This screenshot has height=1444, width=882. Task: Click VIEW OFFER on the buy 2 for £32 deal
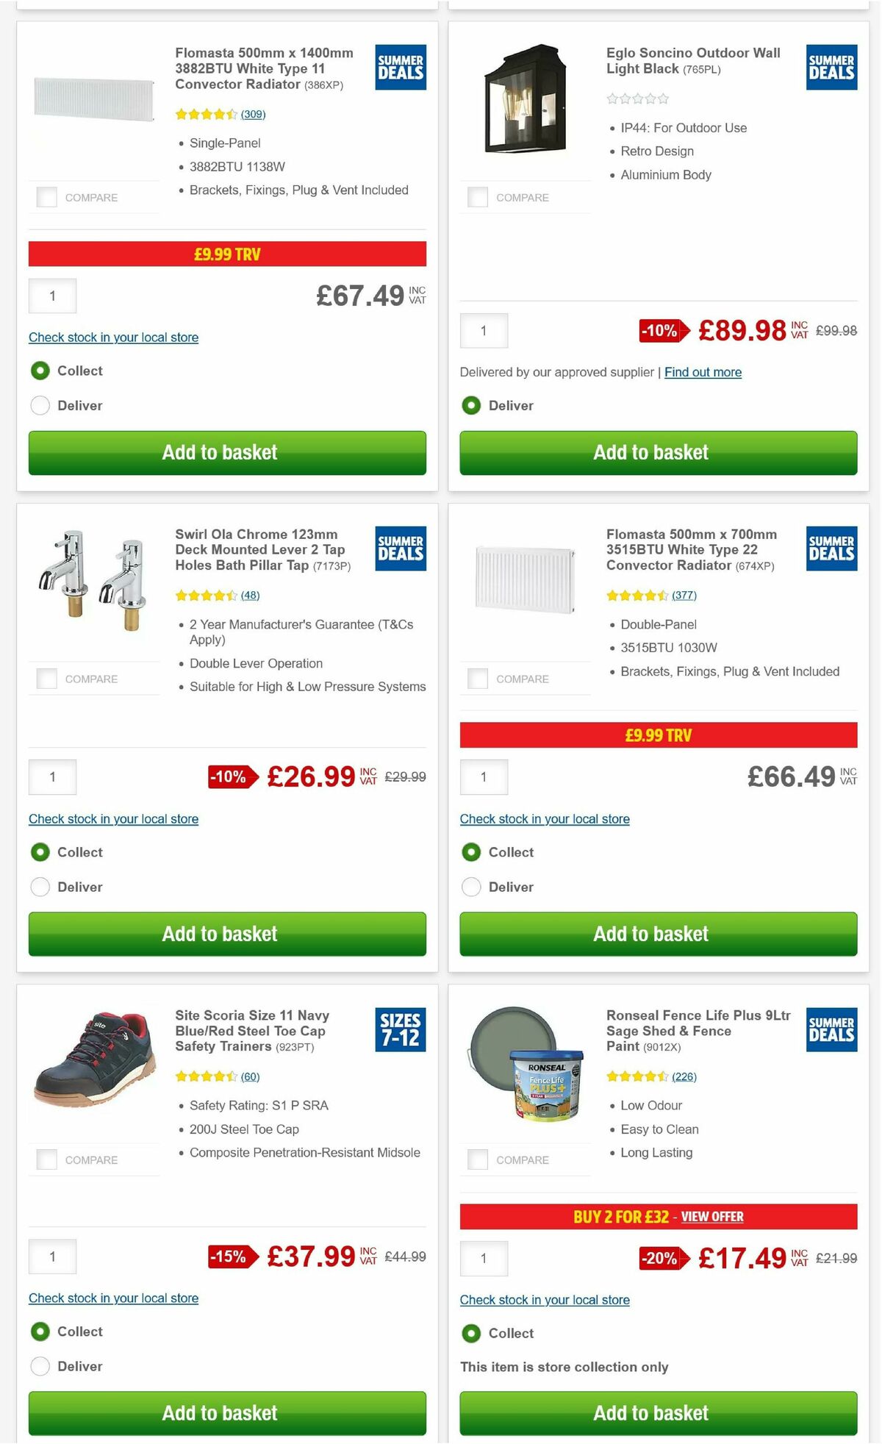click(712, 1217)
